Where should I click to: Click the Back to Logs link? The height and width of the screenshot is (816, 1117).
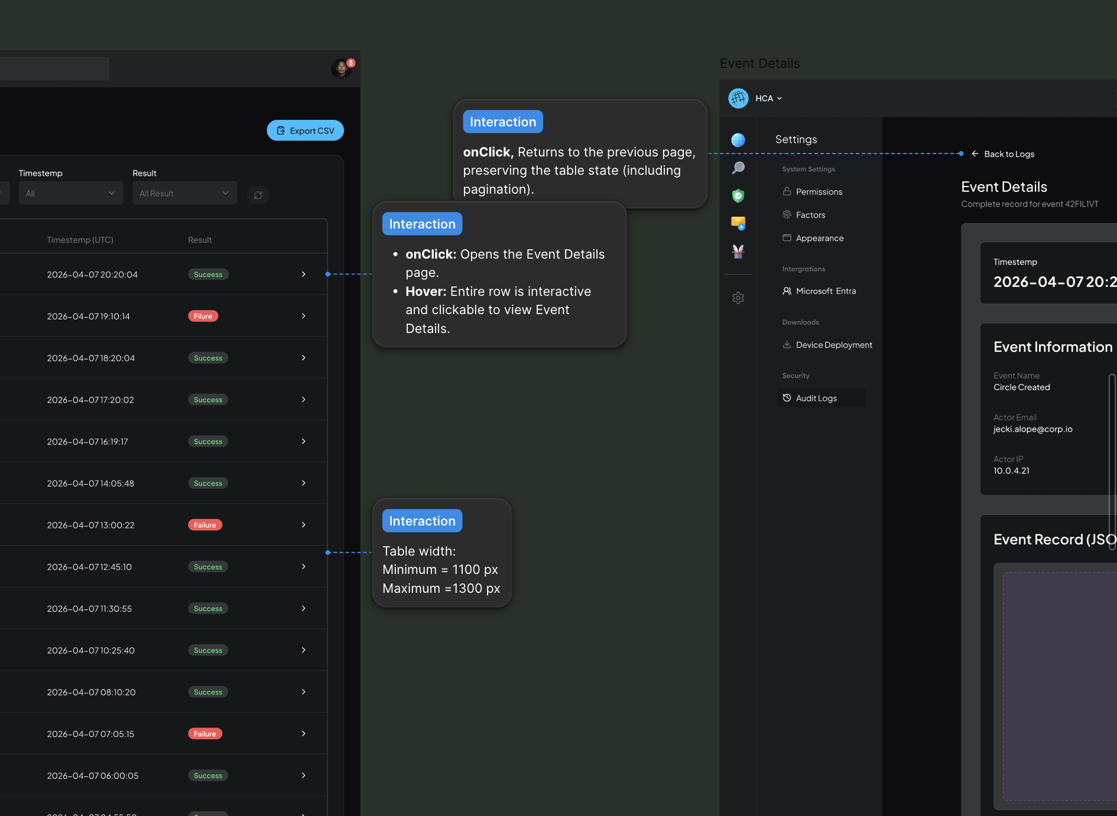[1003, 154]
